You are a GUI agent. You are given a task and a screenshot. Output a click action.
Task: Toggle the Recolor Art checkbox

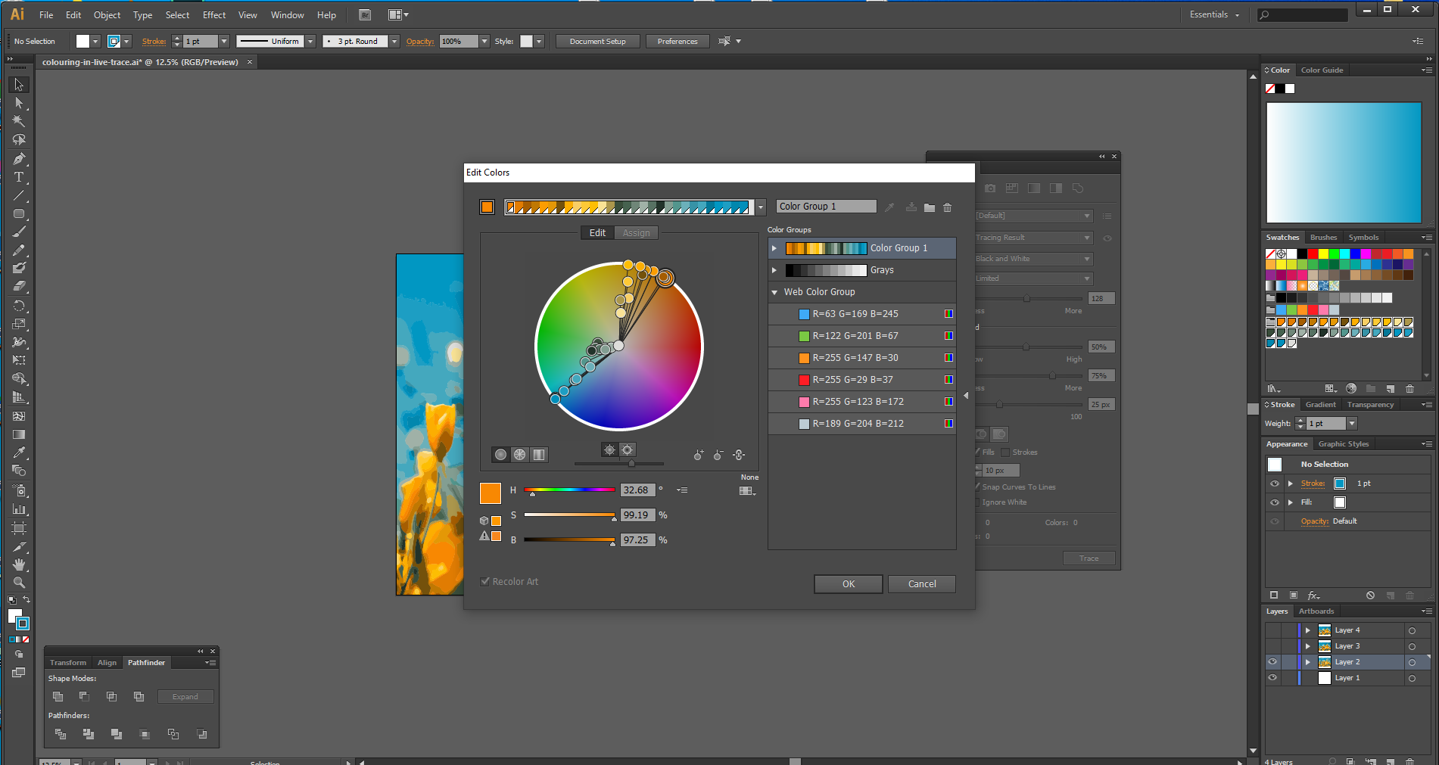pos(485,581)
